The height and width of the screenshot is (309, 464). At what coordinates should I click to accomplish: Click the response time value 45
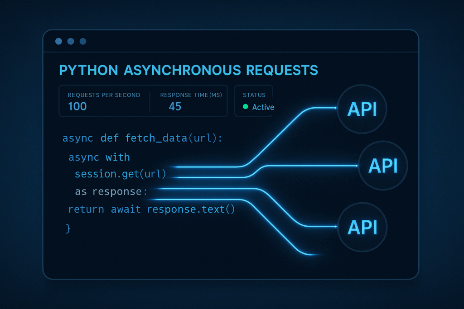coord(175,106)
